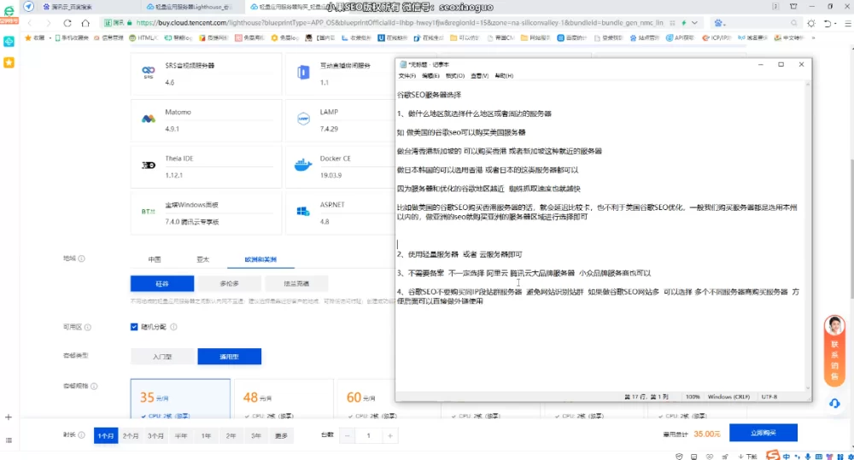Viewport: 854px width, 460px height.
Task: Choose the LAMP 7.4.29 image card
Action: [x=341, y=120]
